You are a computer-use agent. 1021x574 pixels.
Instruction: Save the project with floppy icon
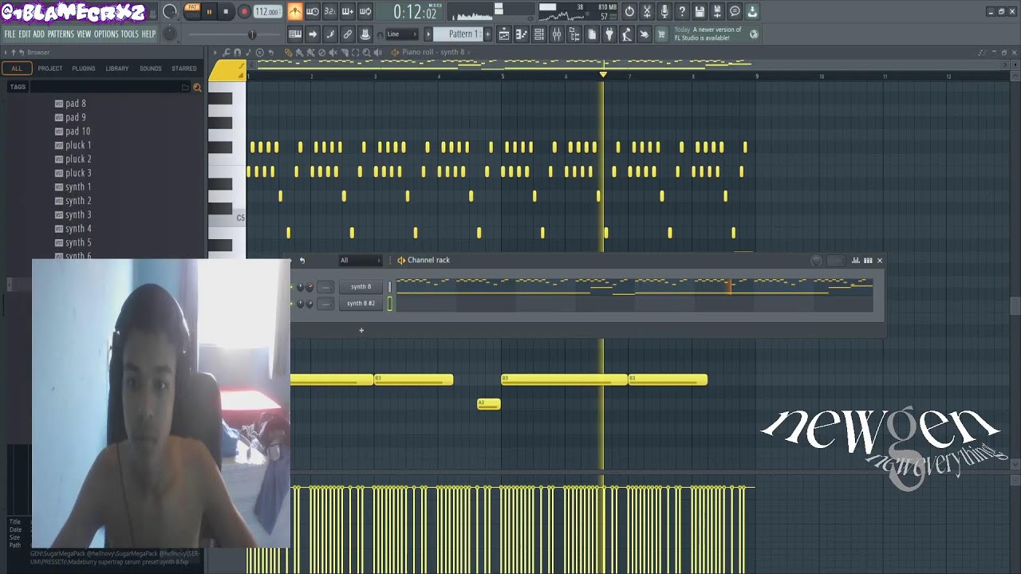pos(700,12)
